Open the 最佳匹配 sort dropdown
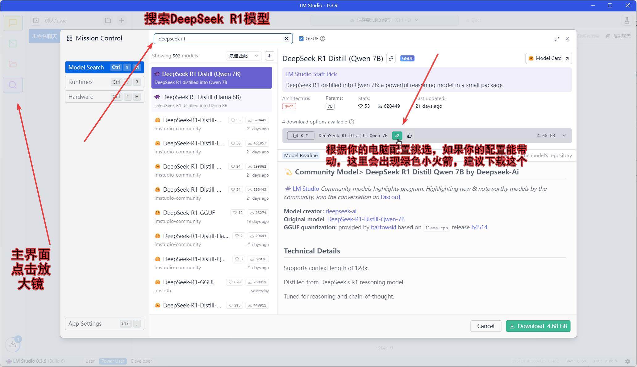 tap(244, 56)
